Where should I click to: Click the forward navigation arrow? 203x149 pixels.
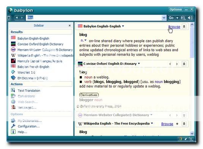(22, 17)
